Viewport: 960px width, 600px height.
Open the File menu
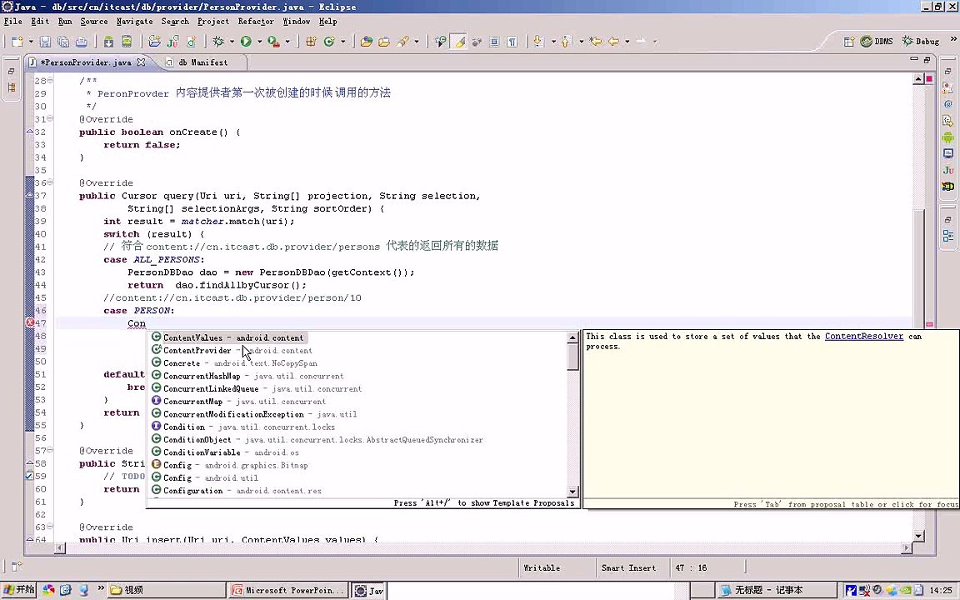[12, 22]
